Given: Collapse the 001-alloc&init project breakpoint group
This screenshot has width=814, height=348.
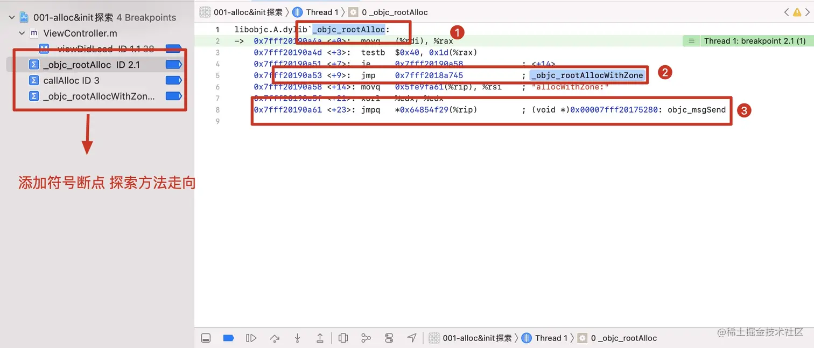Looking at the screenshot, I should click(12, 17).
